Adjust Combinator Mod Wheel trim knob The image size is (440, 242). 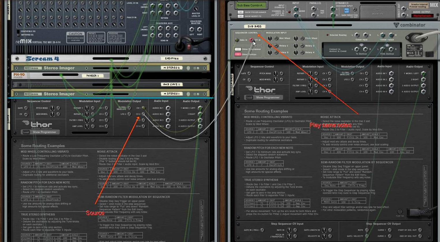[270, 38]
